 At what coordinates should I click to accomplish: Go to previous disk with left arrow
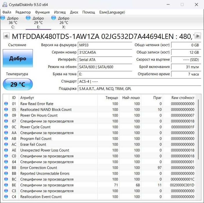click(x=6, y=36)
